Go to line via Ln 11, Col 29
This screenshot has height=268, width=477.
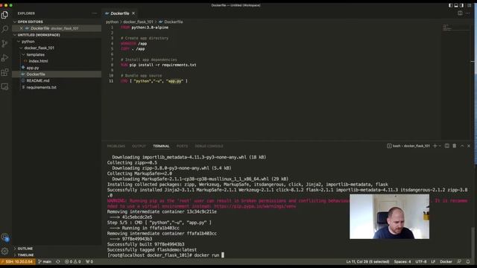point(367,261)
